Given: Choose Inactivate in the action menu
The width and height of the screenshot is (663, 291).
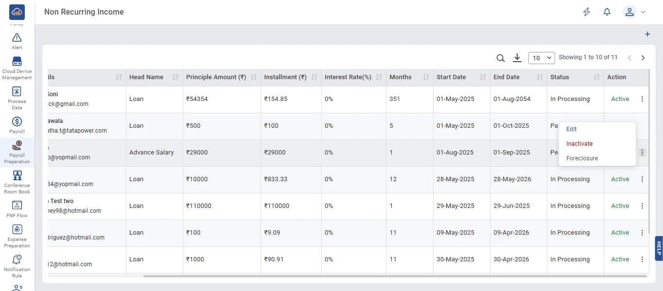Looking at the screenshot, I should (579, 144).
